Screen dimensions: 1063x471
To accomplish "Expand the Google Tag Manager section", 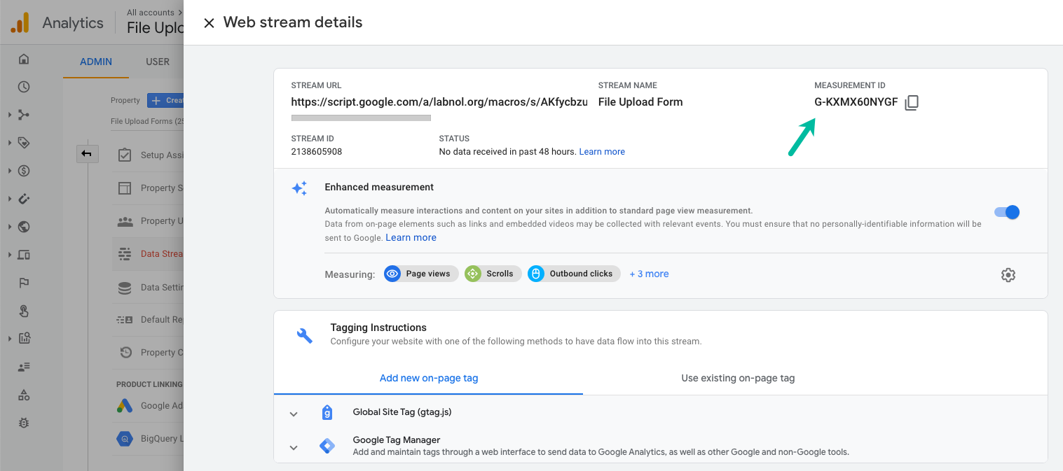I will tap(294, 447).
